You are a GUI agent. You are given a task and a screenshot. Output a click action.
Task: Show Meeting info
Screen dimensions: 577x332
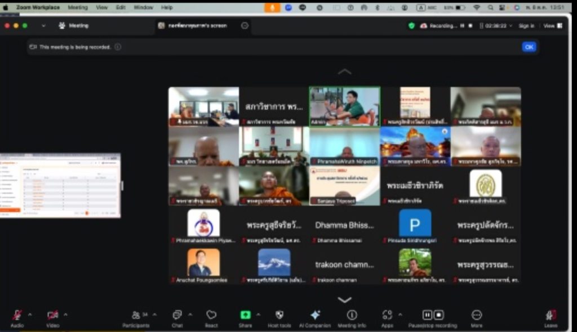pos(352,316)
